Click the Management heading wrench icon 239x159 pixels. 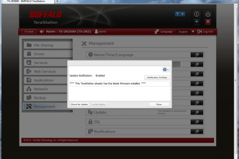(x=84, y=43)
